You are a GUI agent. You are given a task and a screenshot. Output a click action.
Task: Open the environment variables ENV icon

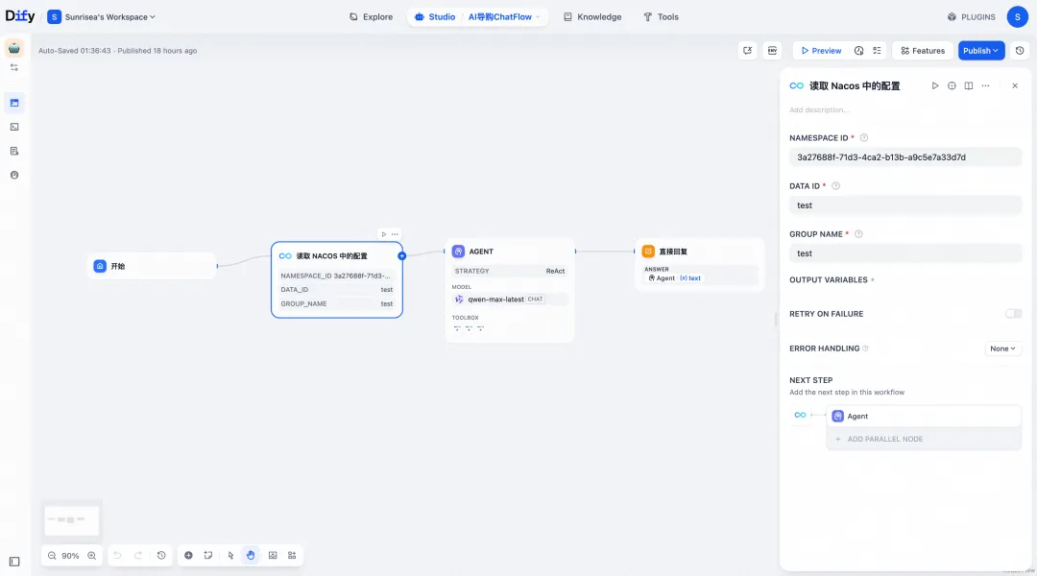click(x=772, y=50)
